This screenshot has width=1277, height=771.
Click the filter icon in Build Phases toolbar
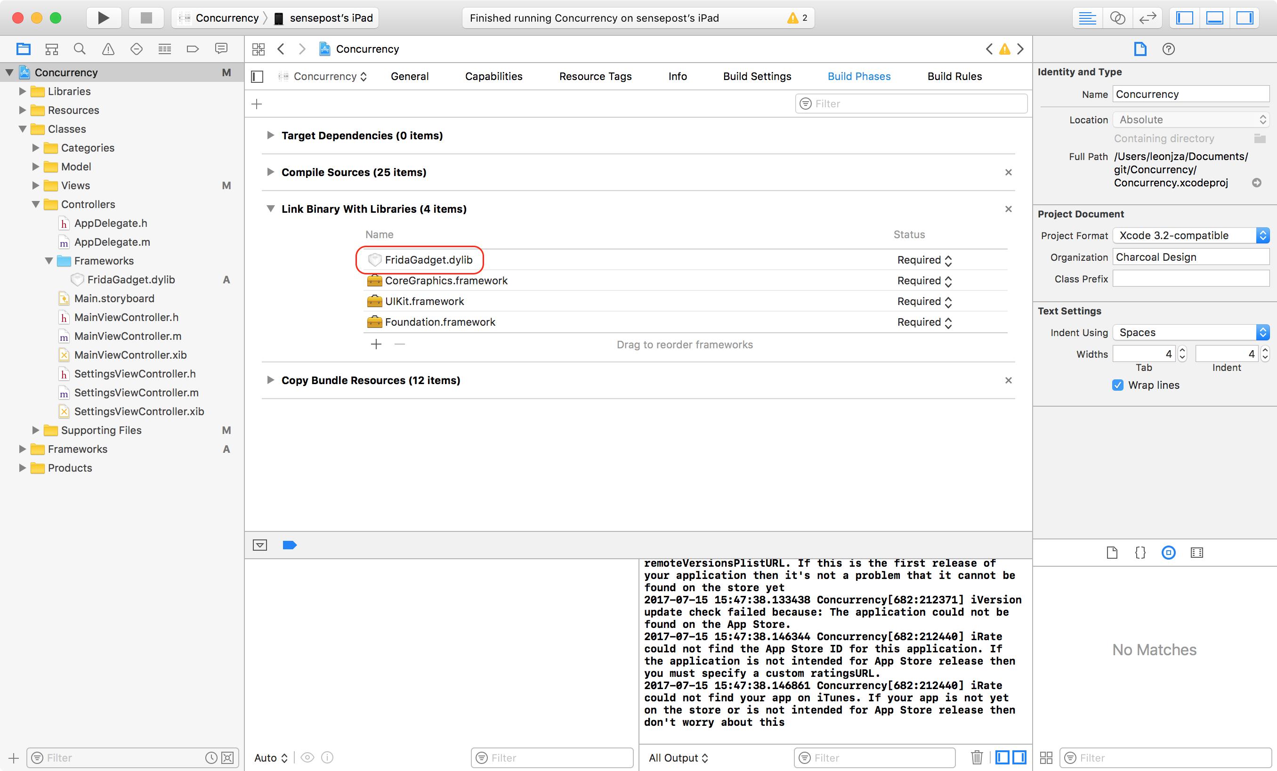pos(805,104)
